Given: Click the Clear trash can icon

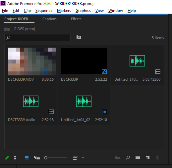Looking at the screenshot, I should coord(157,157).
